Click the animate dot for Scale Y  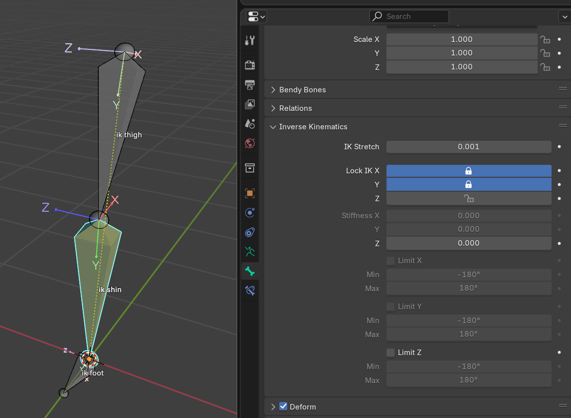[560, 53]
